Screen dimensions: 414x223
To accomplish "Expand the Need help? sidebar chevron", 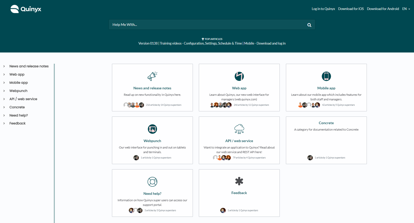I will pyautogui.click(x=4, y=115).
